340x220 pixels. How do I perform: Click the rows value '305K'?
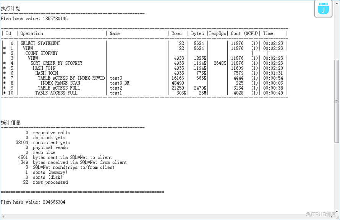181,93
